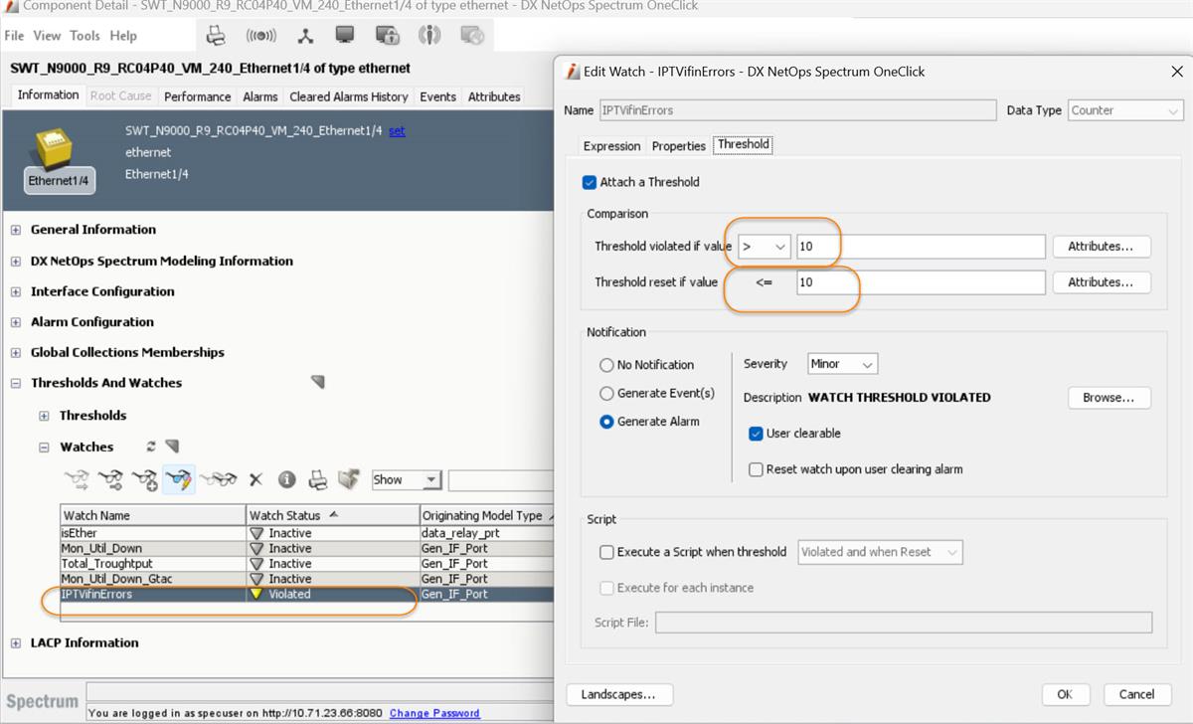Click the threshold violated value field
This screenshot has width=1193, height=724.
tap(921, 247)
